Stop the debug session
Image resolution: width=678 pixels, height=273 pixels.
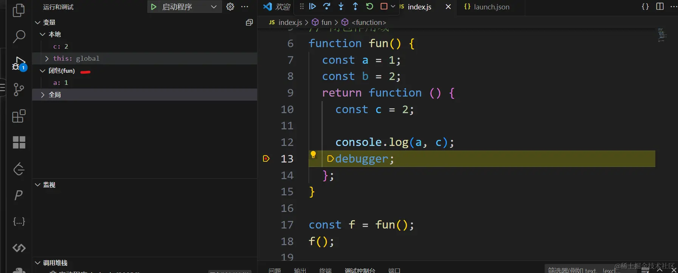pos(384,6)
